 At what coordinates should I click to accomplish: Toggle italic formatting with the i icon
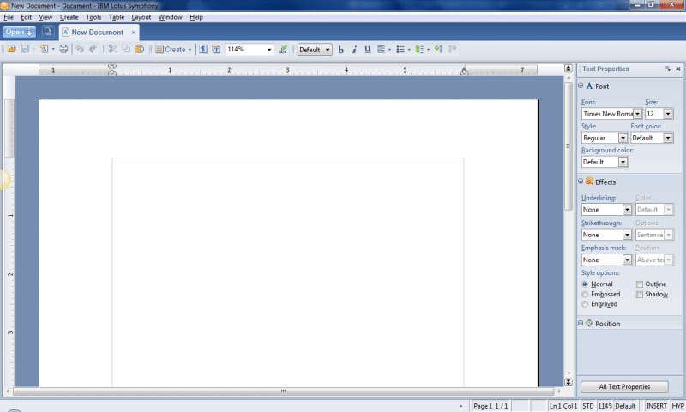click(x=354, y=50)
